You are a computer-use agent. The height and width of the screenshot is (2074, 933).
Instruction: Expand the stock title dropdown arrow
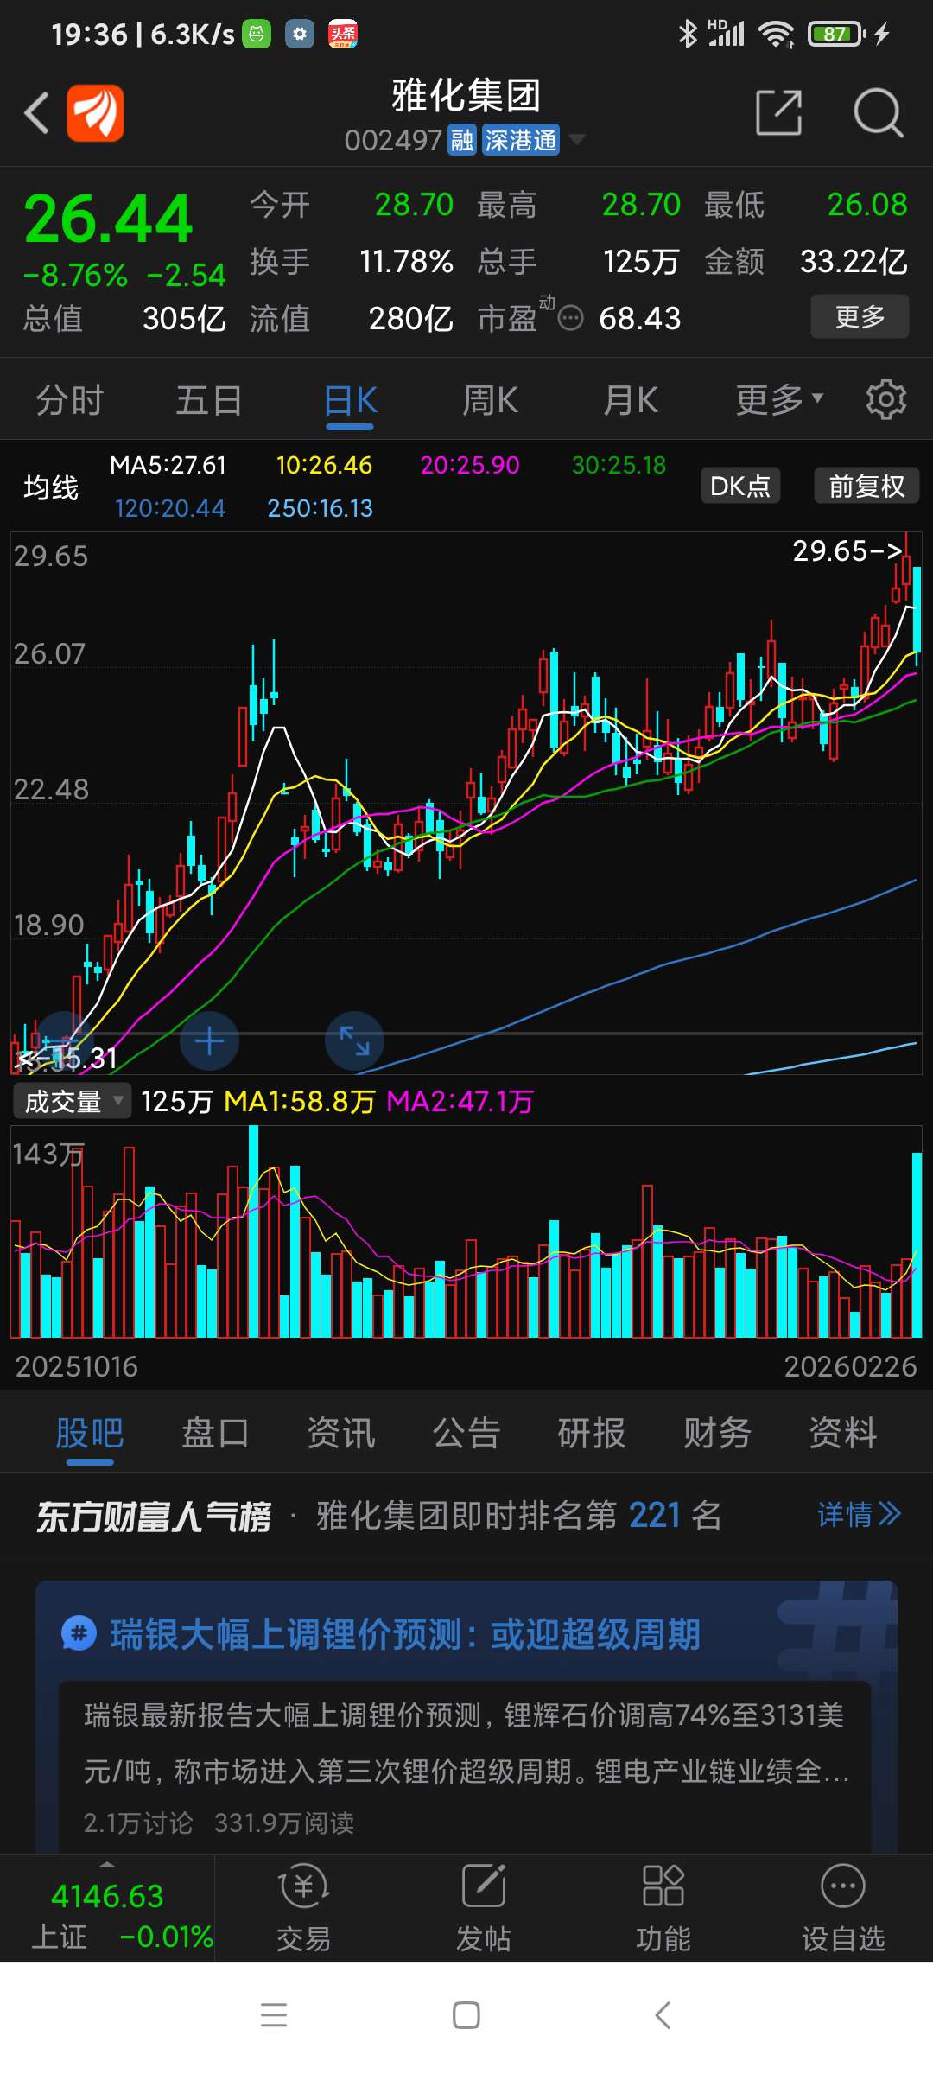[576, 139]
